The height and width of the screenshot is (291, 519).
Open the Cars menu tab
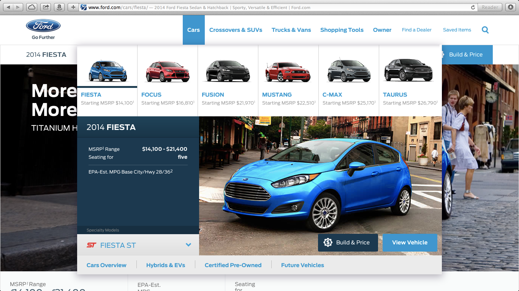[x=193, y=30]
